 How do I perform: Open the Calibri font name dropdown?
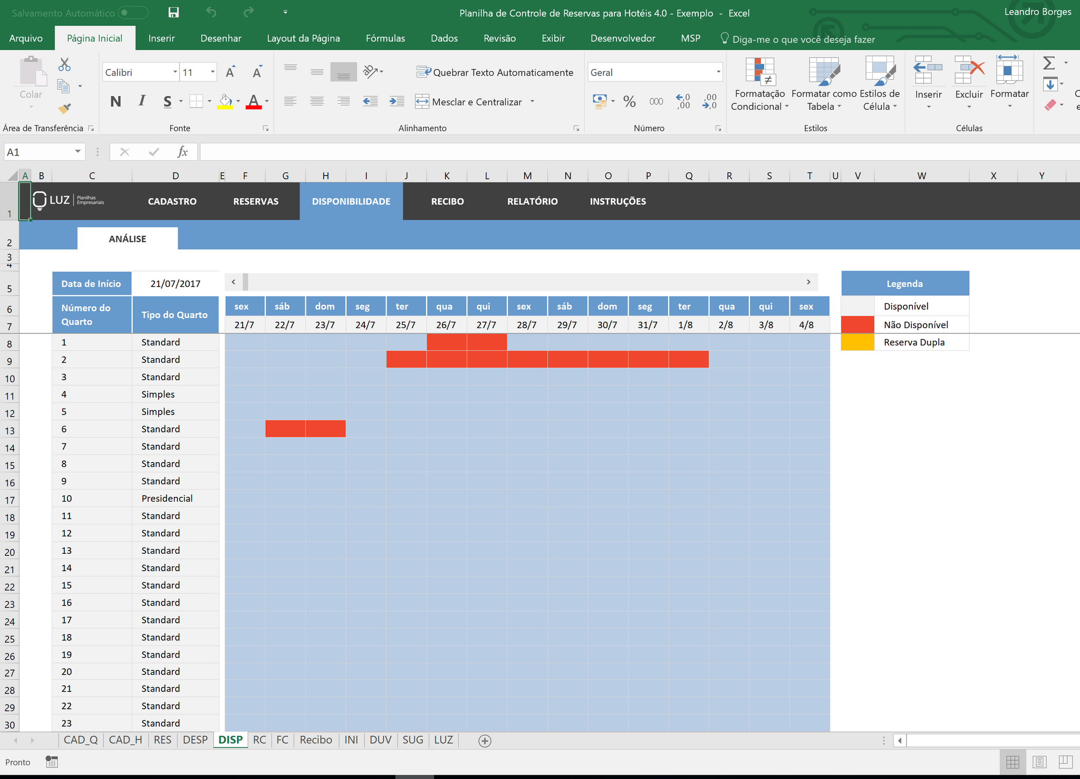[x=175, y=72]
